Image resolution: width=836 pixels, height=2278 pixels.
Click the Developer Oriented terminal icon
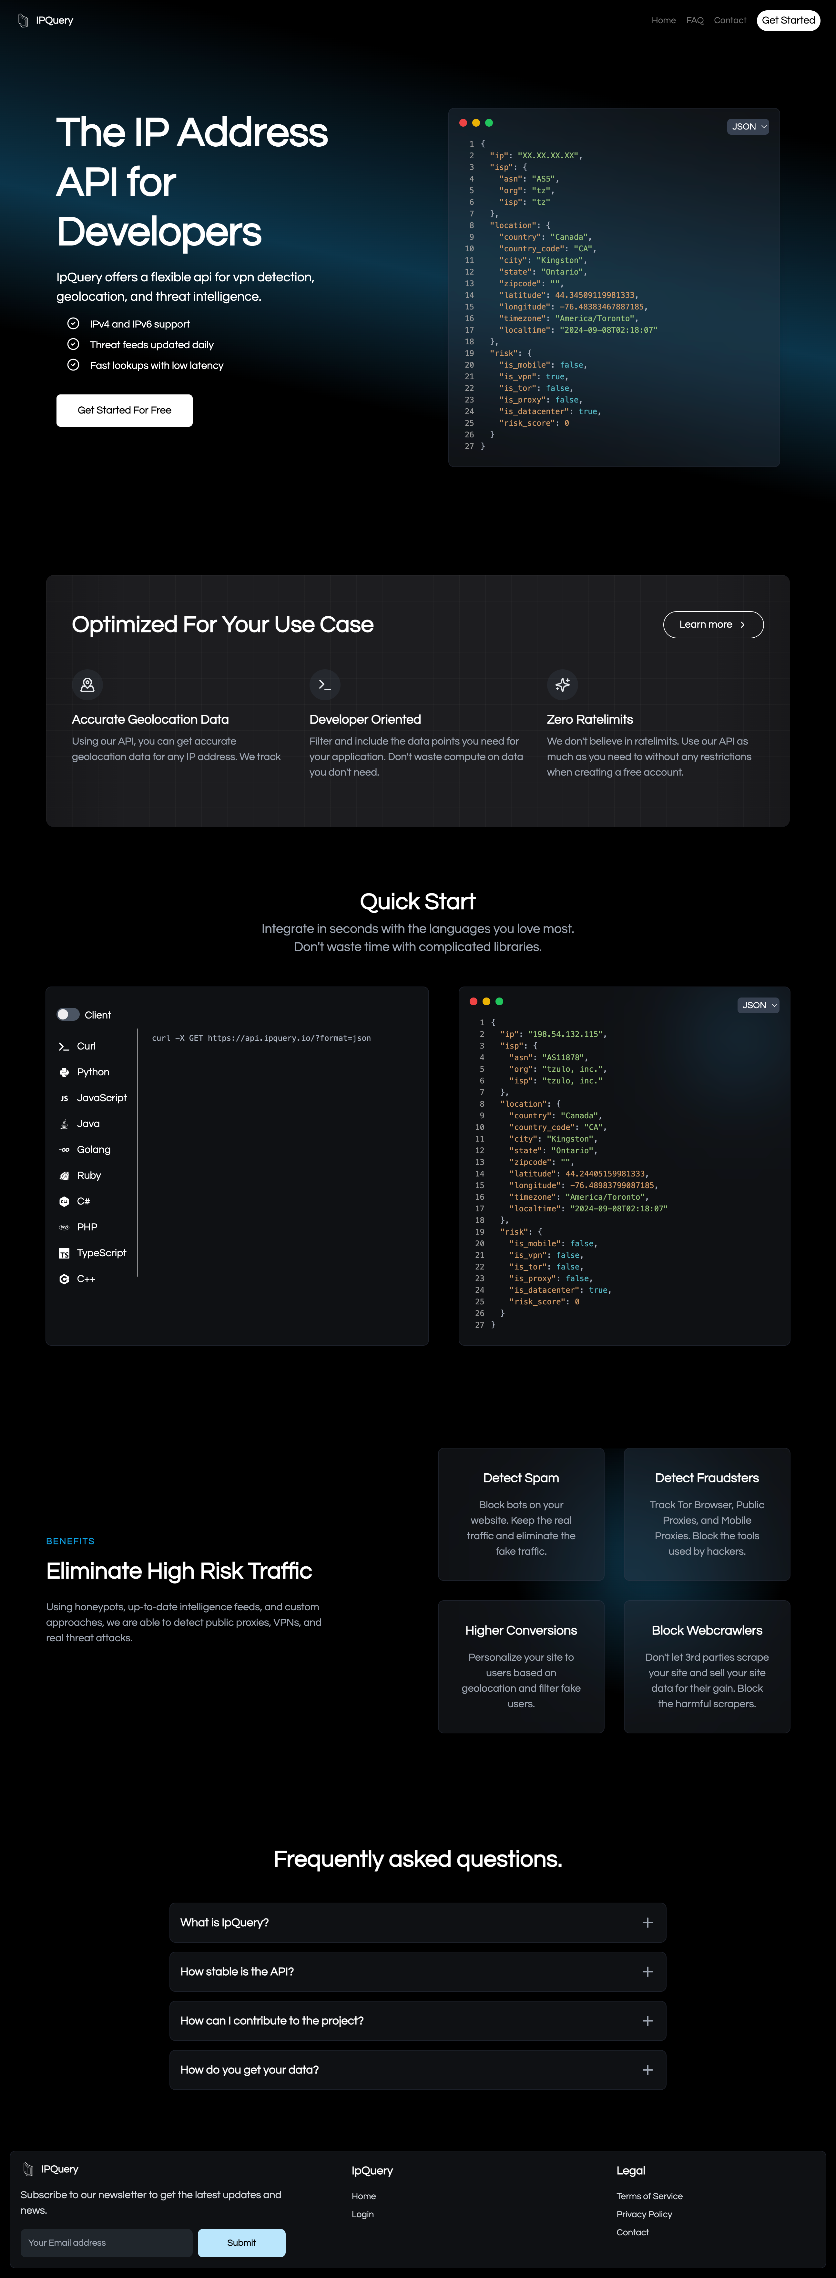(x=325, y=684)
